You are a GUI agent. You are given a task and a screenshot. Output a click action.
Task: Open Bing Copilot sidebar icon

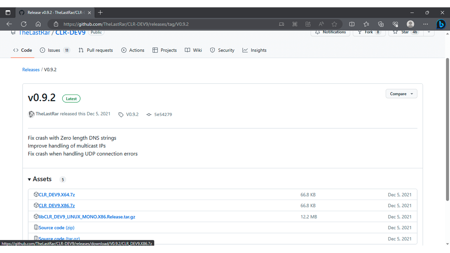point(441,24)
